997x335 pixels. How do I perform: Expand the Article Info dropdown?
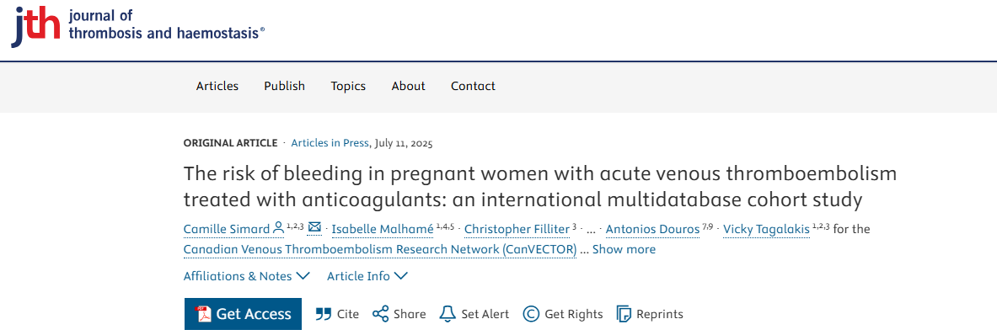coord(367,276)
